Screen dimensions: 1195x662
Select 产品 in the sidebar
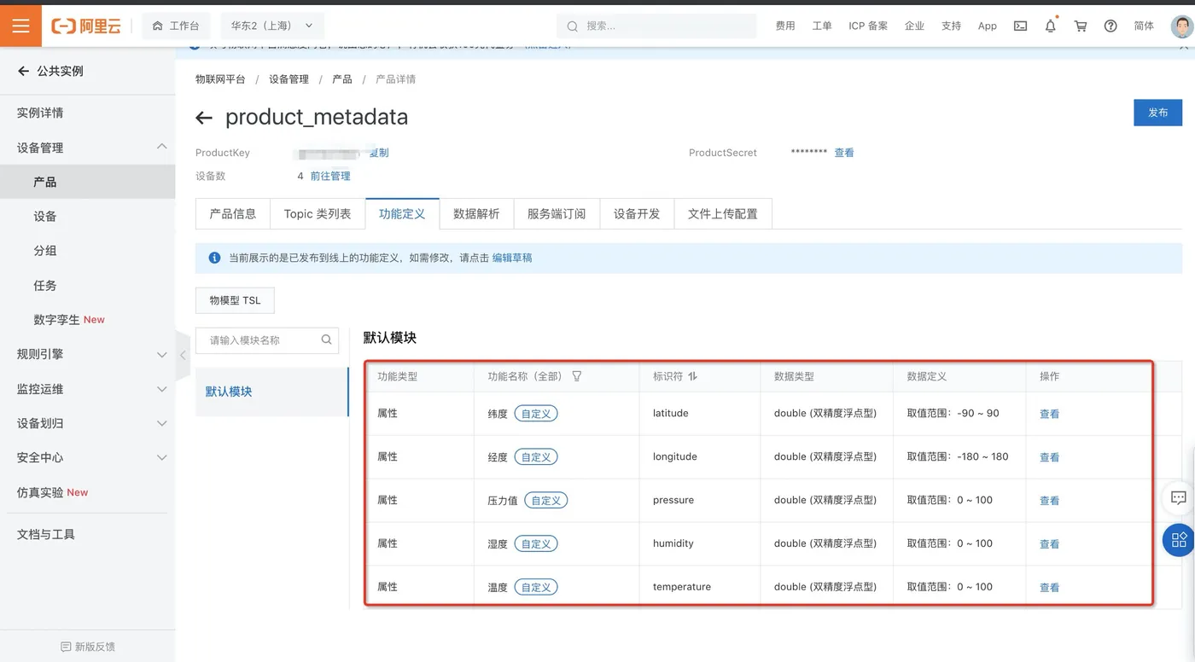(87, 182)
